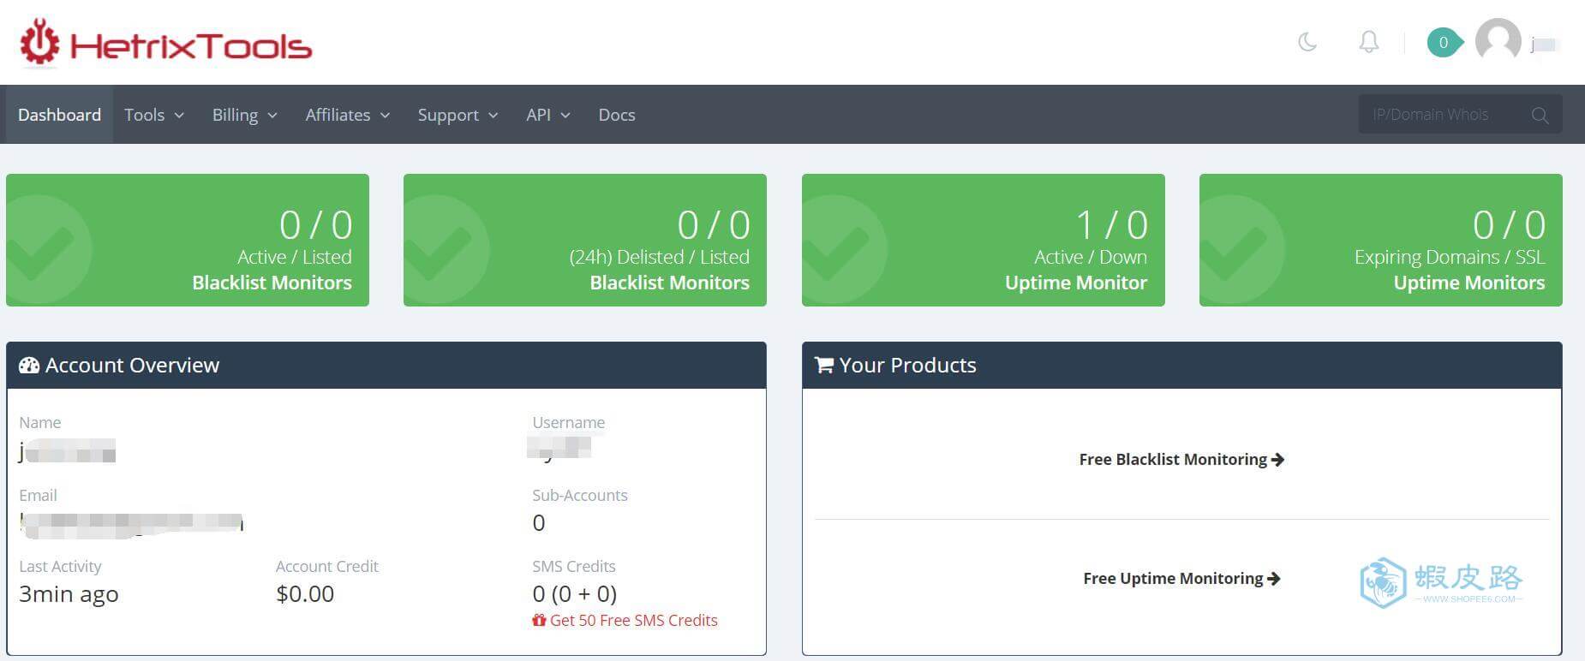Screen dimensions: 1585x661
Task: Expand the Support dropdown menu
Action: (x=458, y=115)
